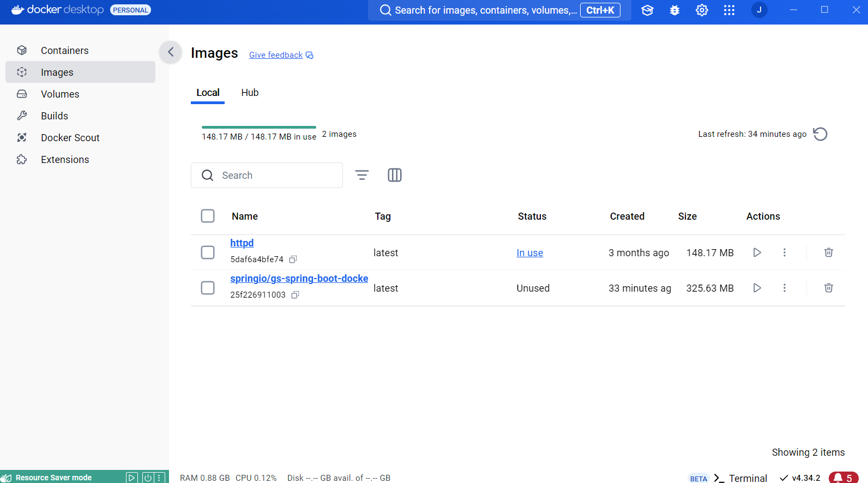The image size is (868, 483).
Task: Copy the image ID 25f226911003
Action: pyautogui.click(x=295, y=295)
